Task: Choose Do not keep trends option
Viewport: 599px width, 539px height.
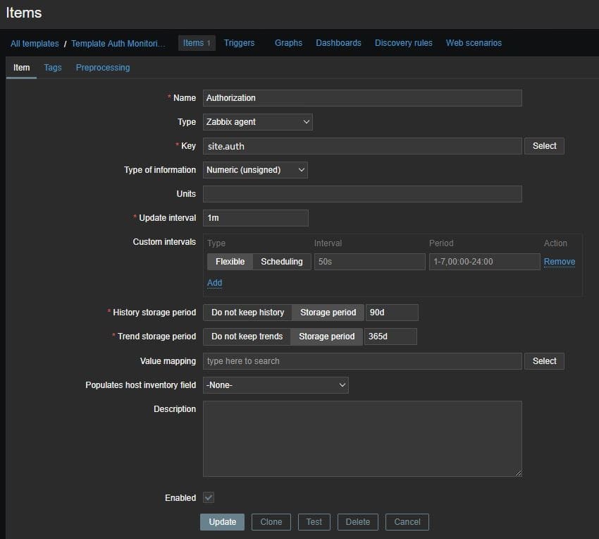Action: [247, 337]
